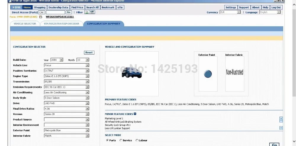Open the Interior Fabric dropdown
The width and height of the screenshot is (296, 146).
click(66, 136)
